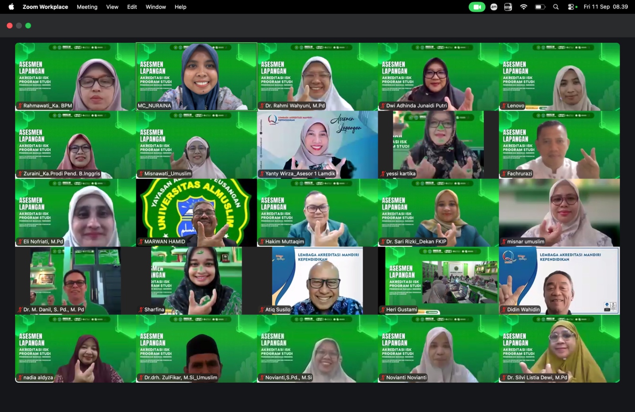Click muted mic icon beside MARWAN HAMID

(141, 241)
